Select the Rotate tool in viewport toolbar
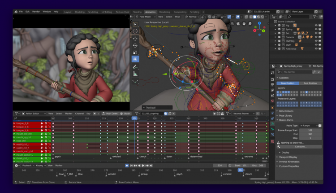Image resolution: width=336 pixels, height=193 pixels. click(135, 45)
